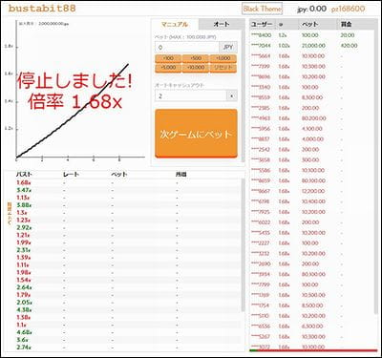Add +10,000 to the bet

pos(196,68)
